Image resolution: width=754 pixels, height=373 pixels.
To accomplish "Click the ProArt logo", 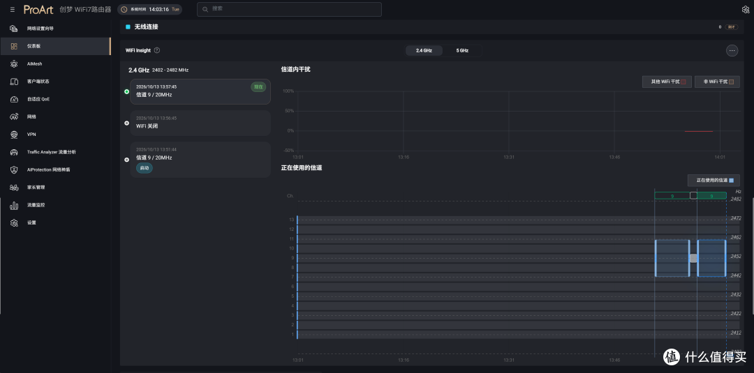I will [38, 10].
